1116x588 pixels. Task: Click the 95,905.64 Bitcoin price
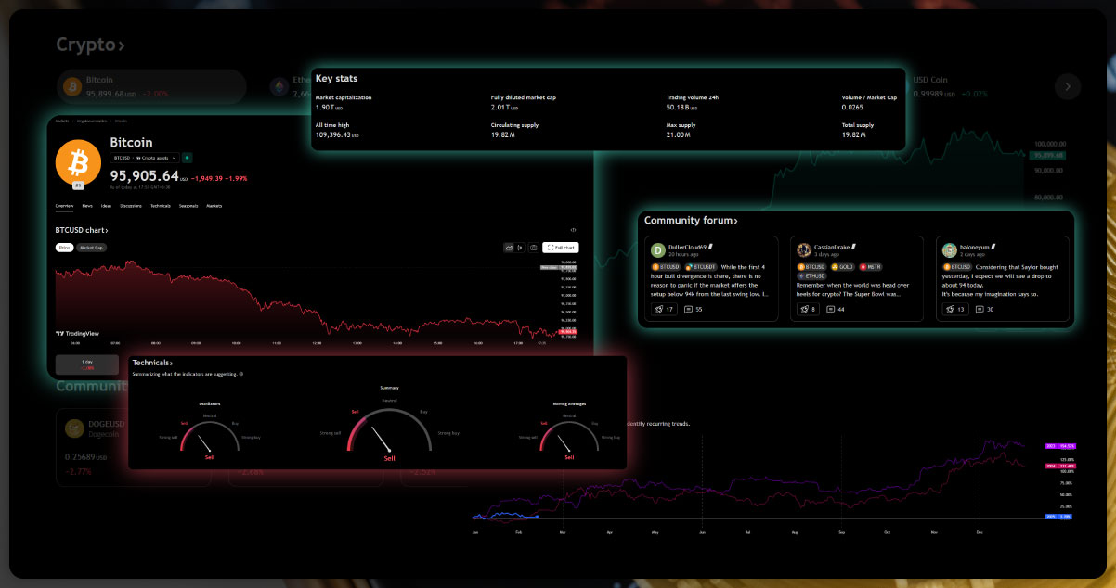coord(145,175)
